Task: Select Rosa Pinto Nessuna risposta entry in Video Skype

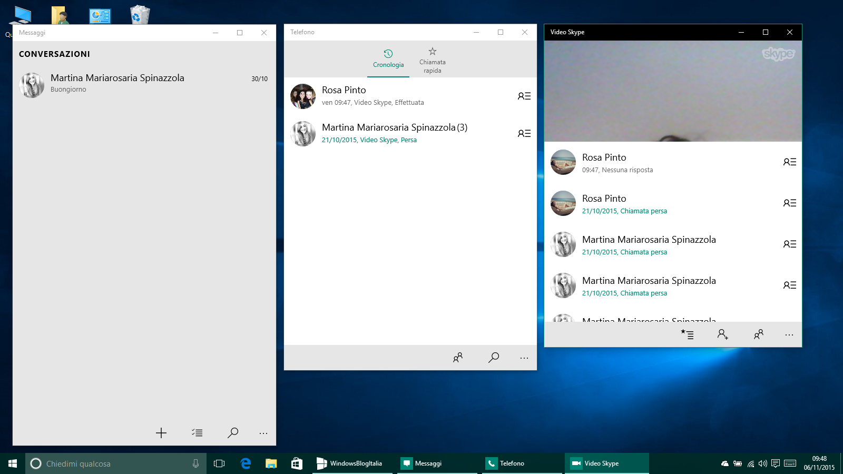Action: (673, 162)
